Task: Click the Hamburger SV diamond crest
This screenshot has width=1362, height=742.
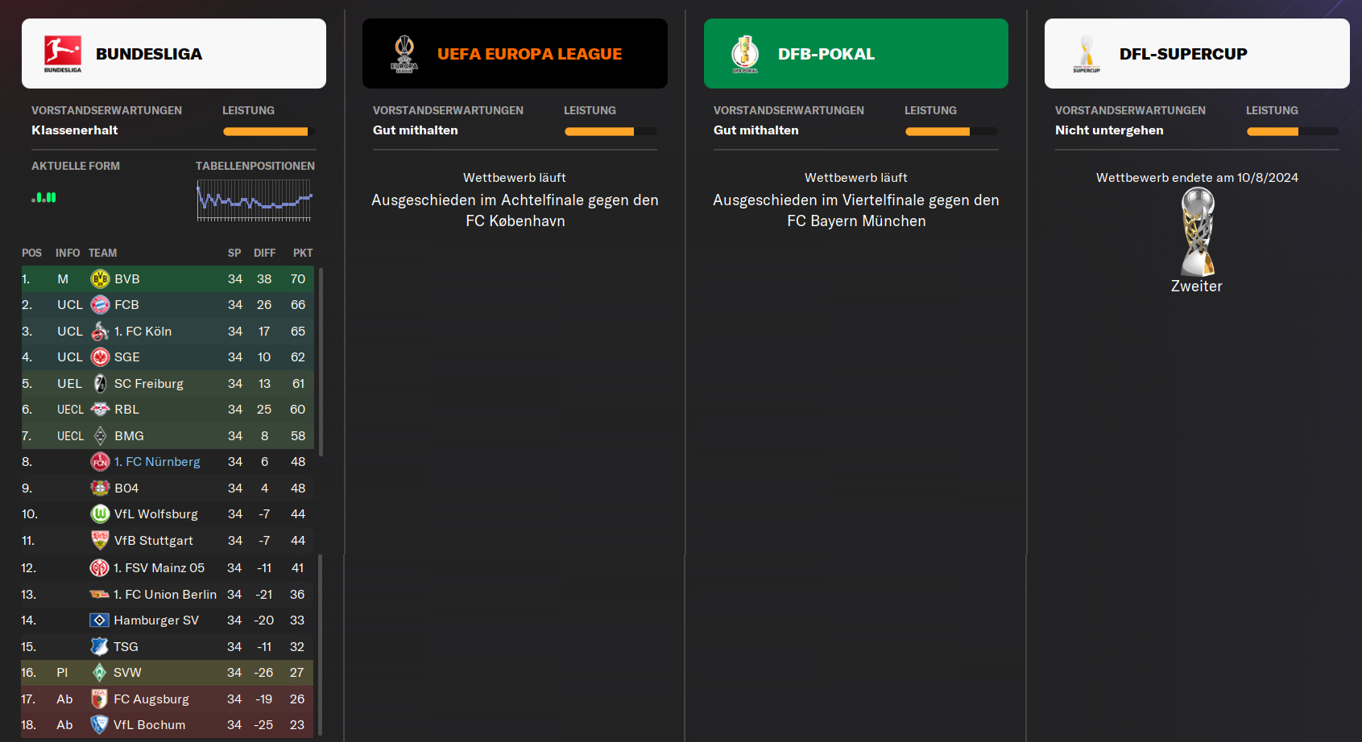Action: 99,620
